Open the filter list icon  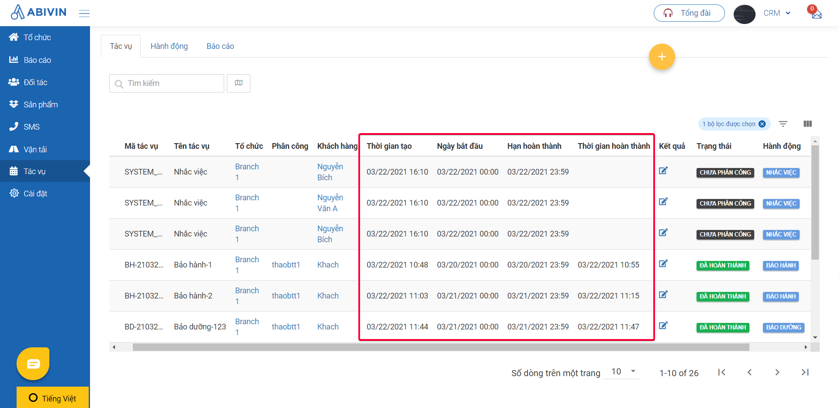(x=783, y=124)
